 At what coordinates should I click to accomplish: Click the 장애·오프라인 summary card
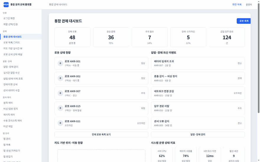click(188, 37)
